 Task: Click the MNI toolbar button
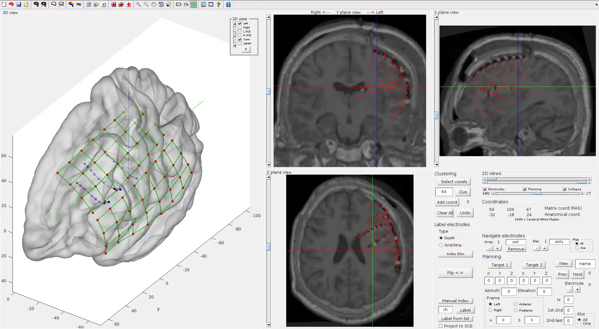click(79, 4)
